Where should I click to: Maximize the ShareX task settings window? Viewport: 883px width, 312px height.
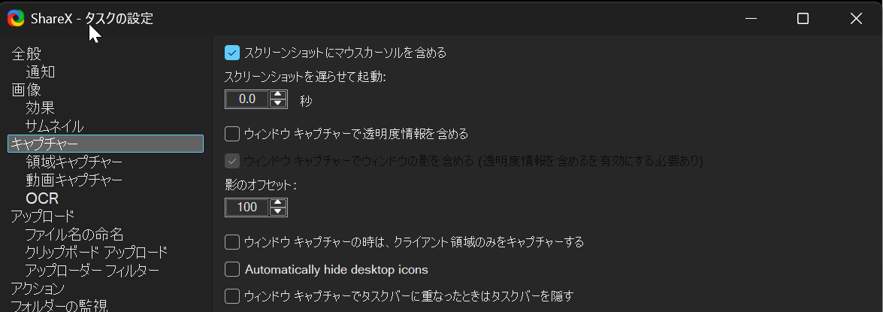(803, 19)
